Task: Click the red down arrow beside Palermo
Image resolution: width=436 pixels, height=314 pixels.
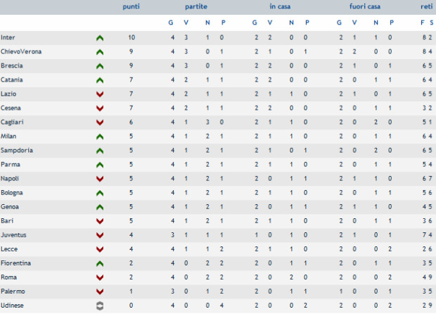Action: [x=100, y=291]
